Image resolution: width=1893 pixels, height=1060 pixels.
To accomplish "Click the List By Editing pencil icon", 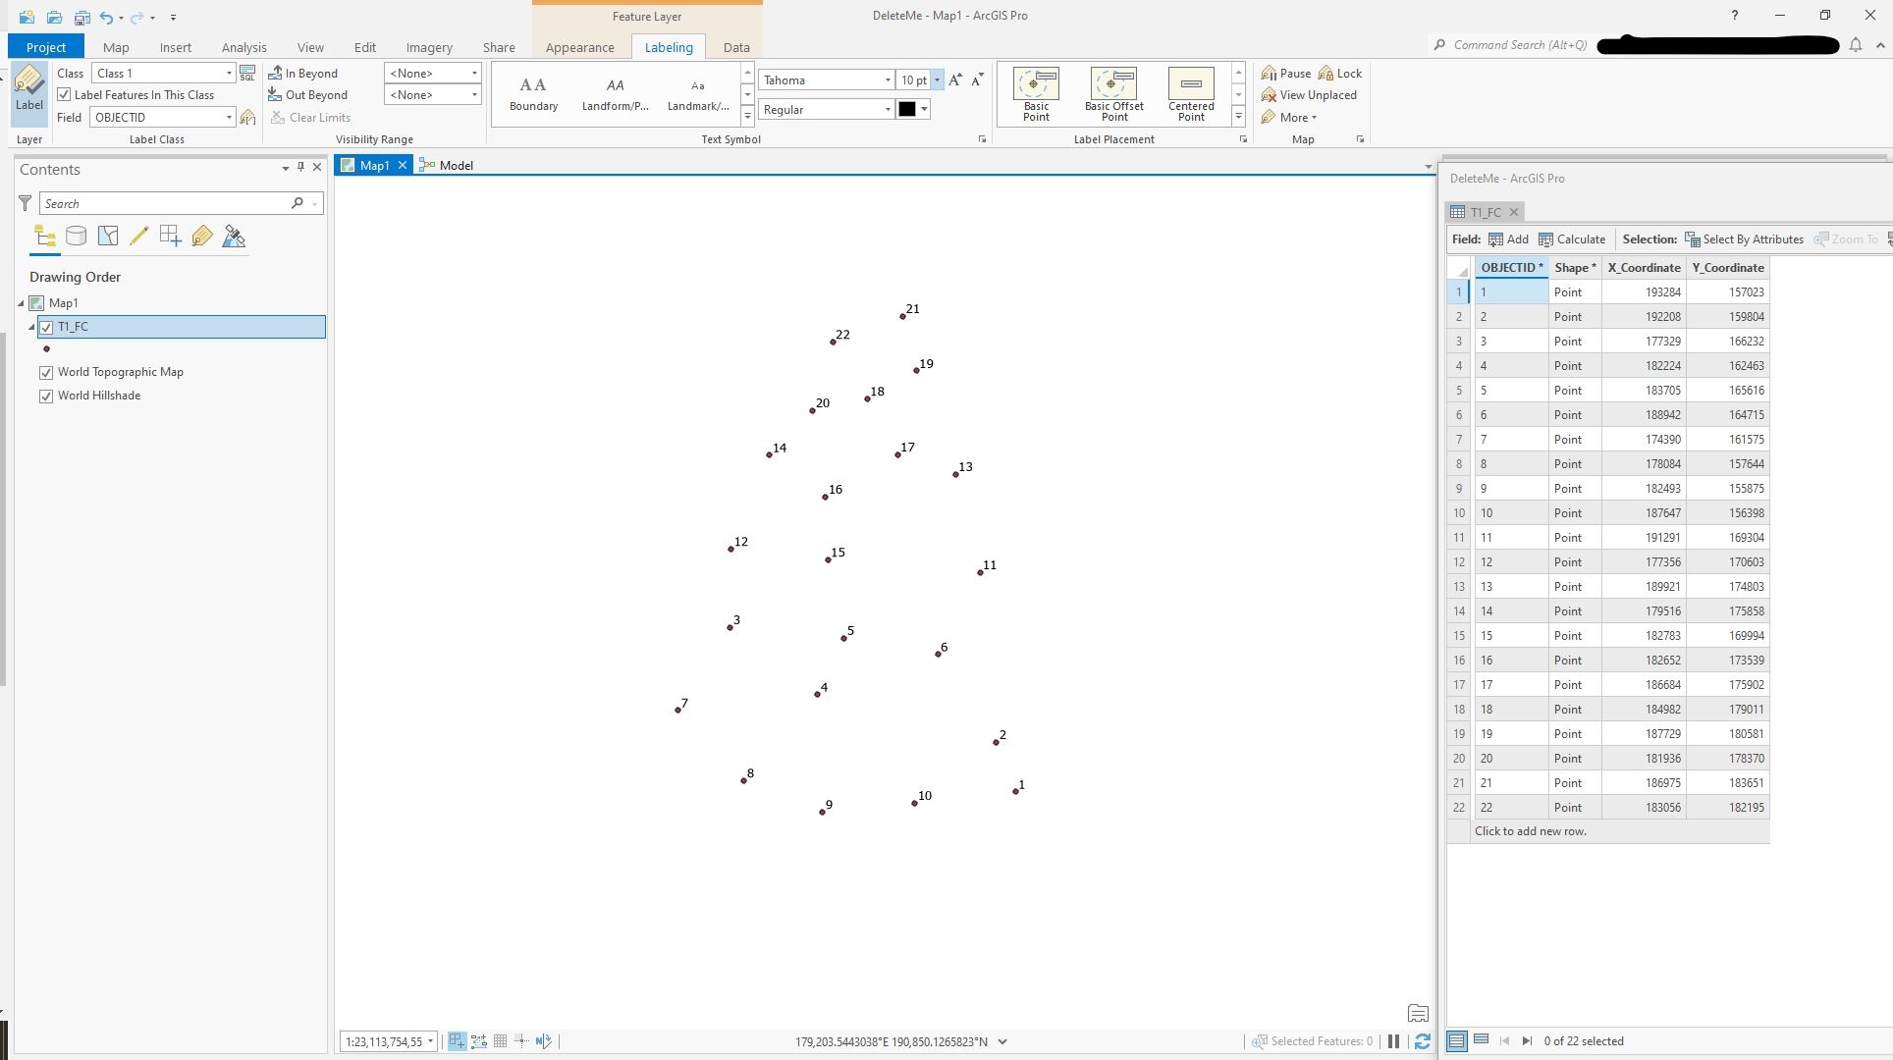I will pyautogui.click(x=138, y=236).
